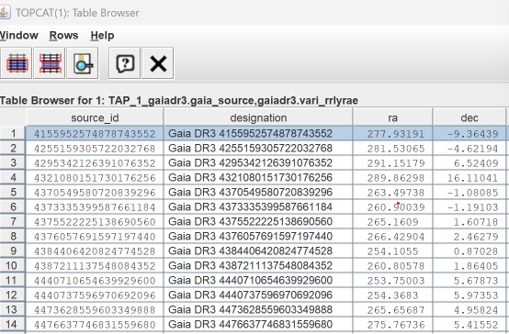Select source_id cell 4476637746831559680
Viewport: 509px width, 334px height.
(x=95, y=324)
